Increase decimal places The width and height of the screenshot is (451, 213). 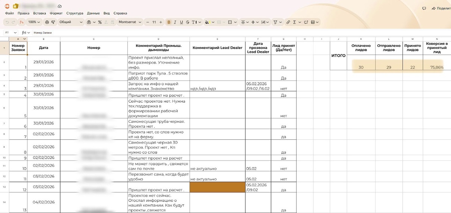click(112, 22)
